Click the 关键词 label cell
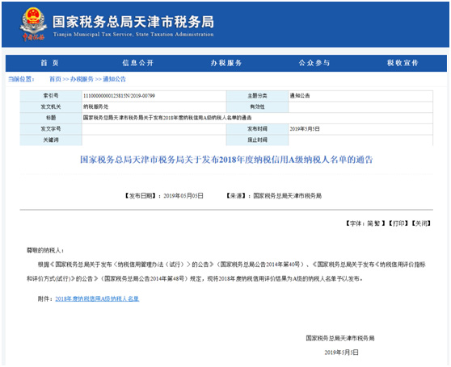This screenshot has width=451, height=367. 51,140
